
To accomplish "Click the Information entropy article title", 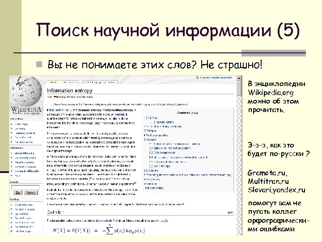I will (70, 91).
